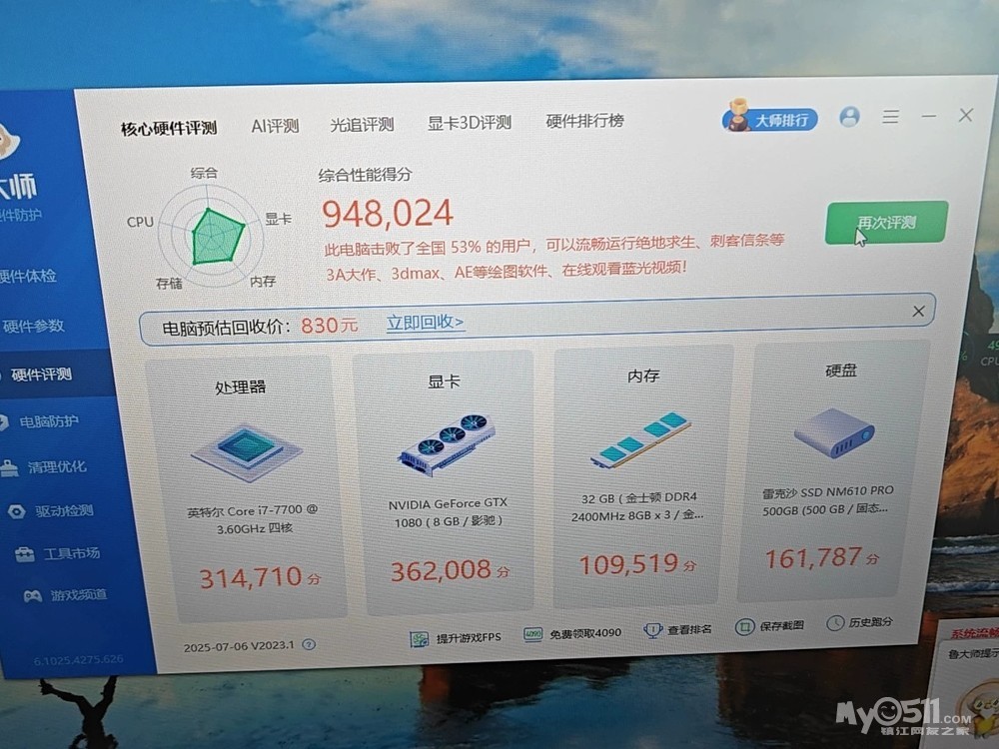This screenshot has width=999, height=749.
Task: Switch to the 光追评测 tab
Action: 362,125
